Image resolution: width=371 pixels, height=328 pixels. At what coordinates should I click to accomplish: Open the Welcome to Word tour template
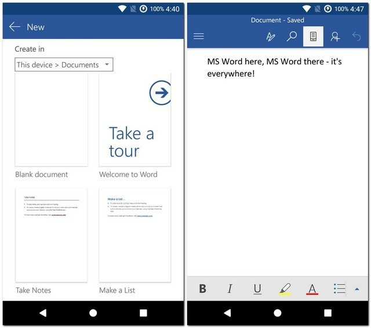click(135, 120)
